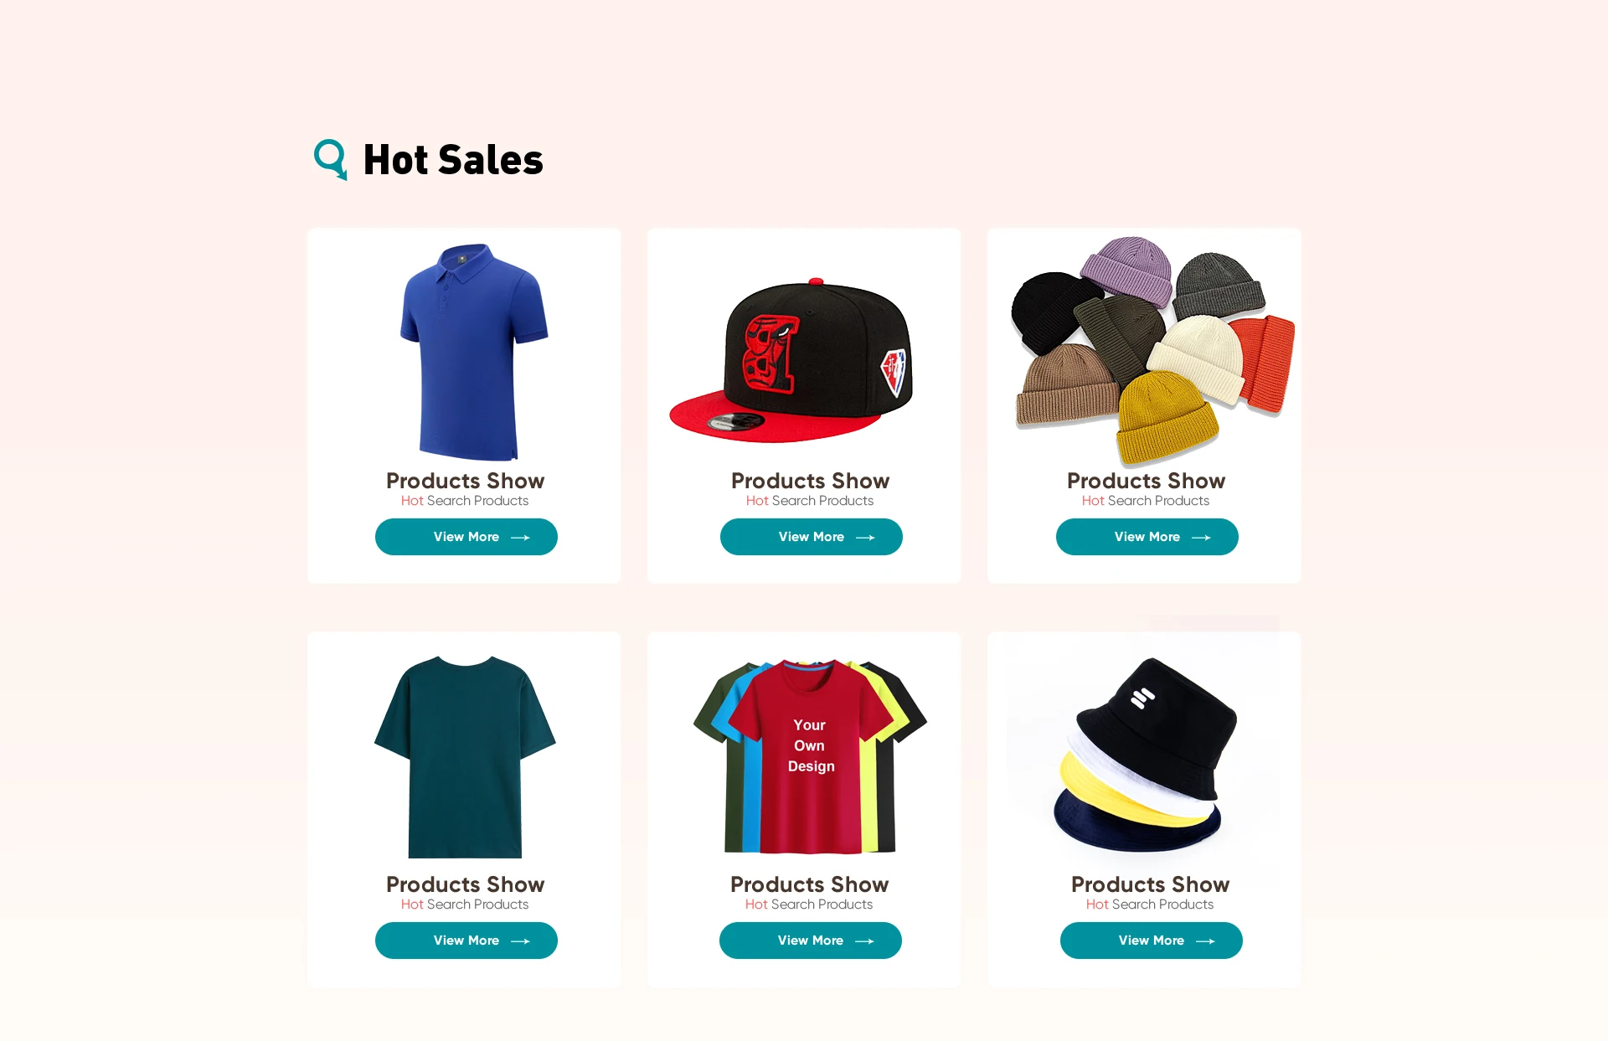The height and width of the screenshot is (1041, 1608).
Task: Click the Hot Sales magnifier icon
Action: [x=330, y=159]
